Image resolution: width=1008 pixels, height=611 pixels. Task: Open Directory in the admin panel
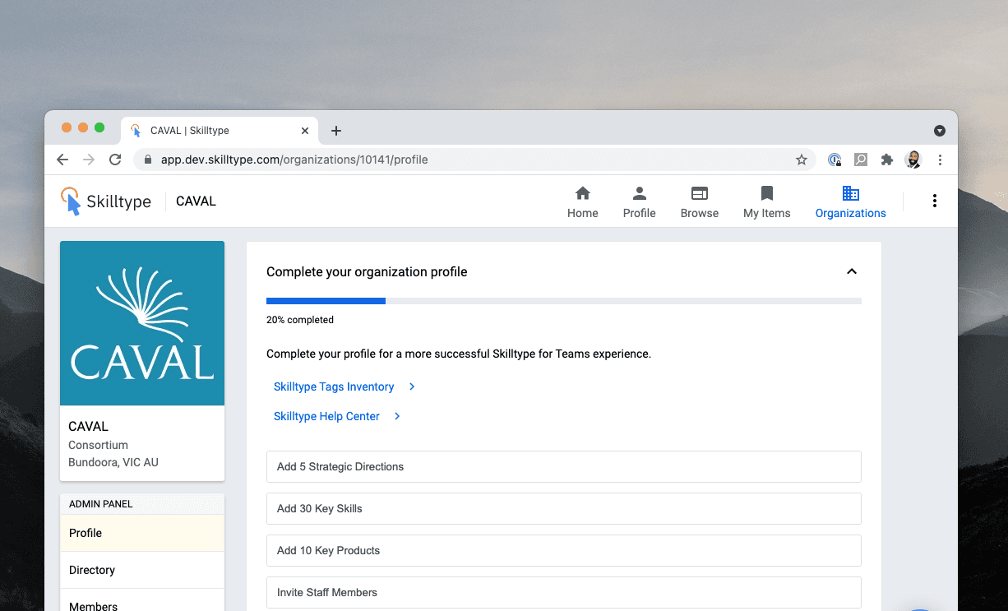142,570
